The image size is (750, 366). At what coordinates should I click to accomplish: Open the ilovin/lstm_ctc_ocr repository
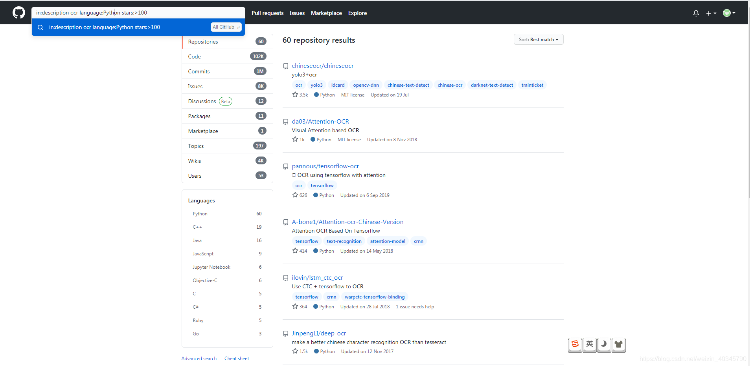[317, 278]
